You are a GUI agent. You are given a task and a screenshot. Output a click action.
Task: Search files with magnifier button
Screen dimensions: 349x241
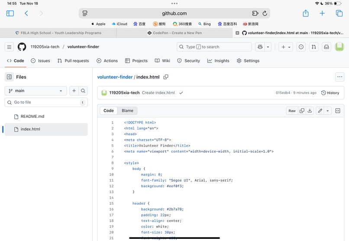pyautogui.click(x=83, y=91)
